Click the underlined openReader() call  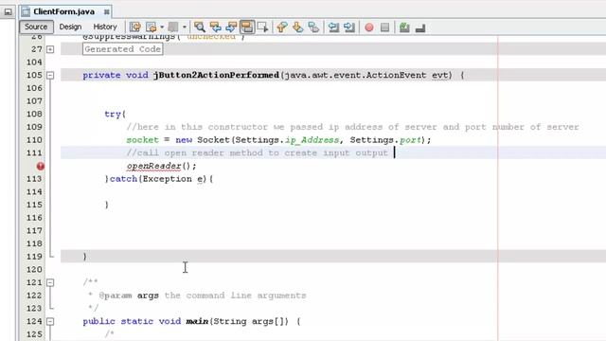coord(161,166)
